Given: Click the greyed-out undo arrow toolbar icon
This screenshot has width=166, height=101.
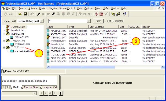Looking at the screenshot, I should click(x=32, y=14).
